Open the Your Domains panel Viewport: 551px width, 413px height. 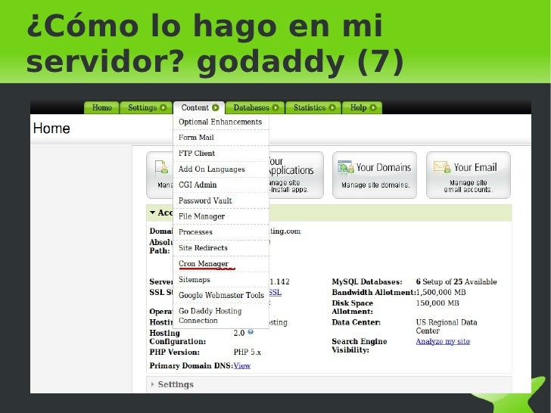pyautogui.click(x=375, y=175)
